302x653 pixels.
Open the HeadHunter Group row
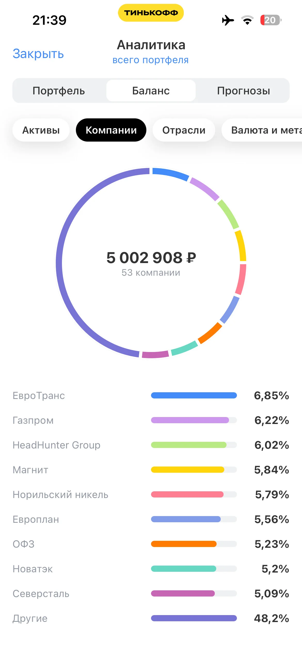(151, 445)
